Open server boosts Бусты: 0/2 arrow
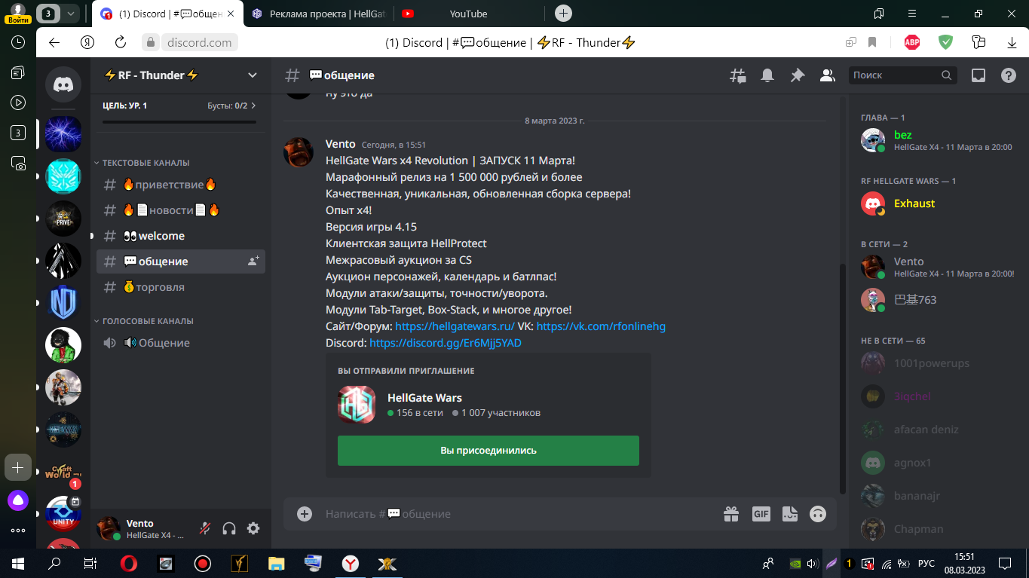1029x578 pixels. [x=253, y=106]
